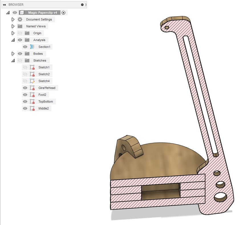
Task: Click the Sketches folder icon
Action: coord(27,60)
